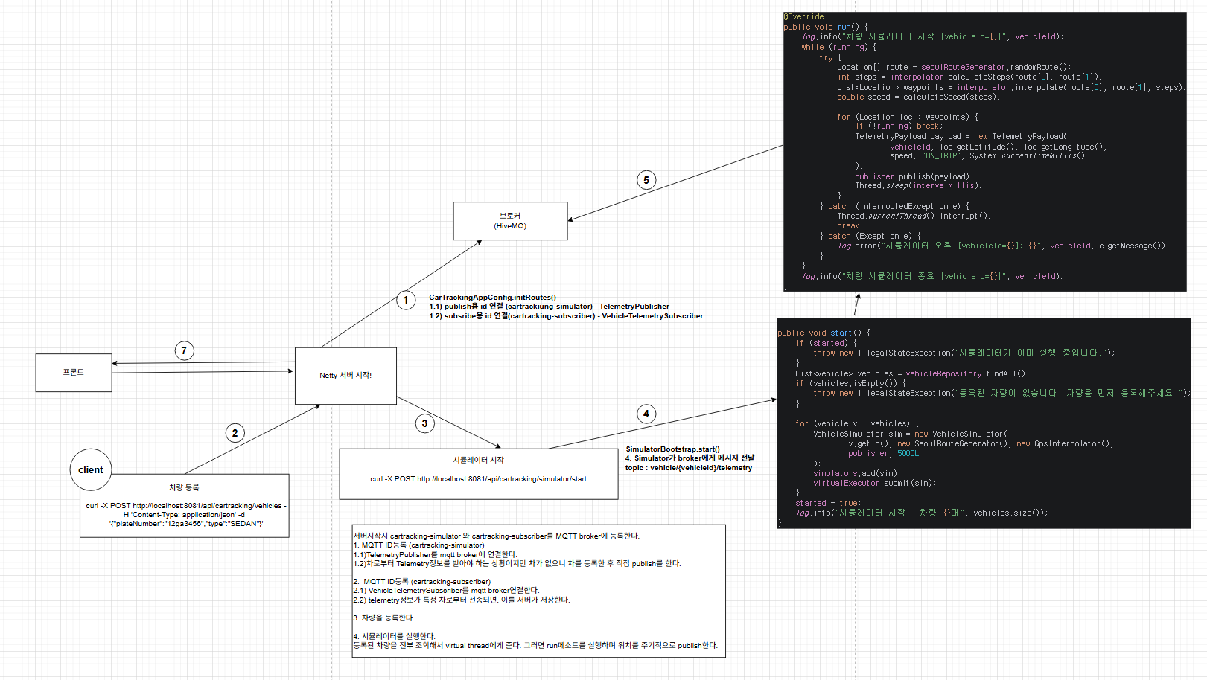
Task: Select the 브로커 (HiveMQ) box
Action: point(510,221)
